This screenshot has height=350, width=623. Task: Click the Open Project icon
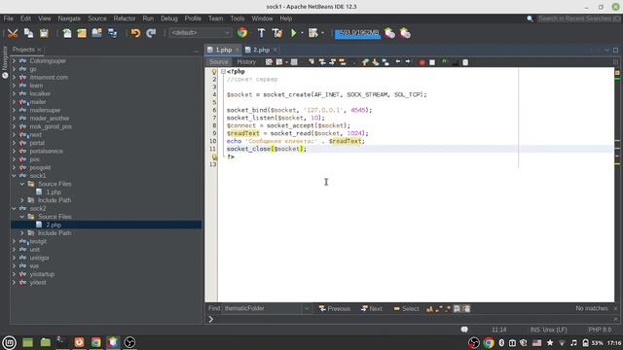click(97, 33)
